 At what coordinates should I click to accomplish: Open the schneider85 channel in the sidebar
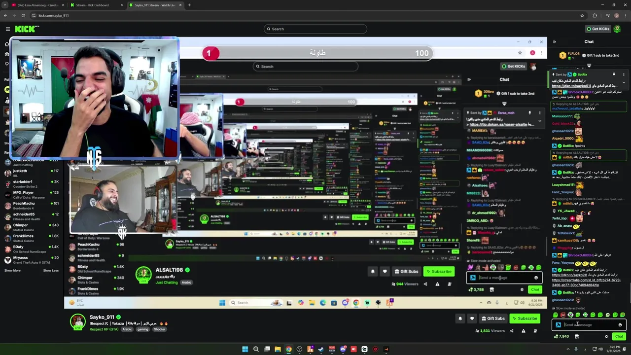pyautogui.click(x=32, y=216)
